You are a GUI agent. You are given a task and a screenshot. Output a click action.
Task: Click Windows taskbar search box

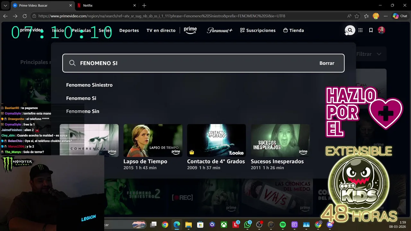(125, 225)
